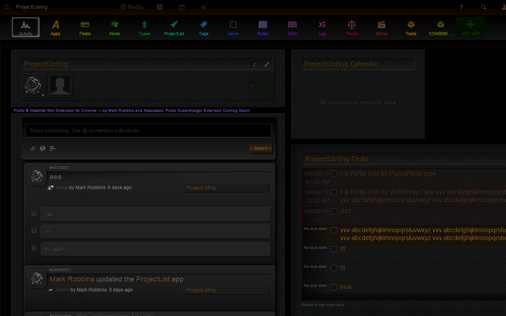The width and height of the screenshot is (506, 316).
Task: Click the avatar on the eee post
Action: pos(37,176)
